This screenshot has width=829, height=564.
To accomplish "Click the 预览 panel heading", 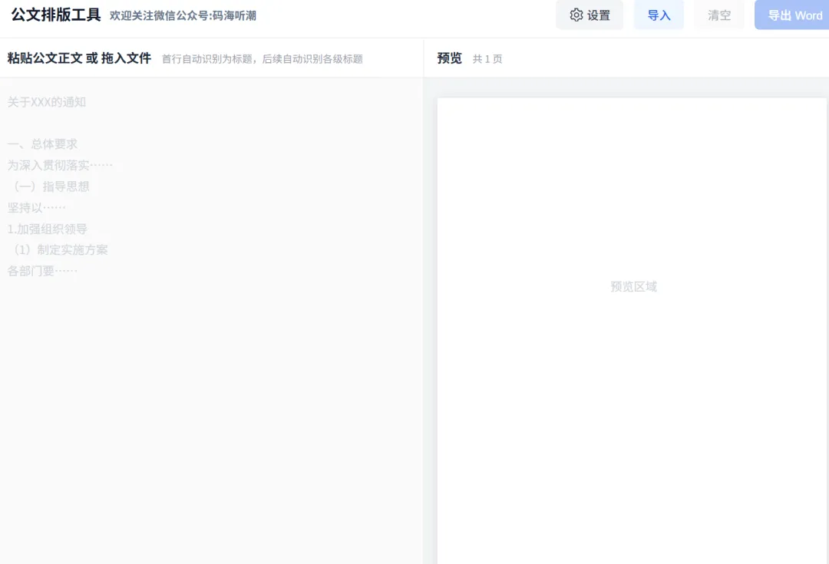I will pos(449,58).
